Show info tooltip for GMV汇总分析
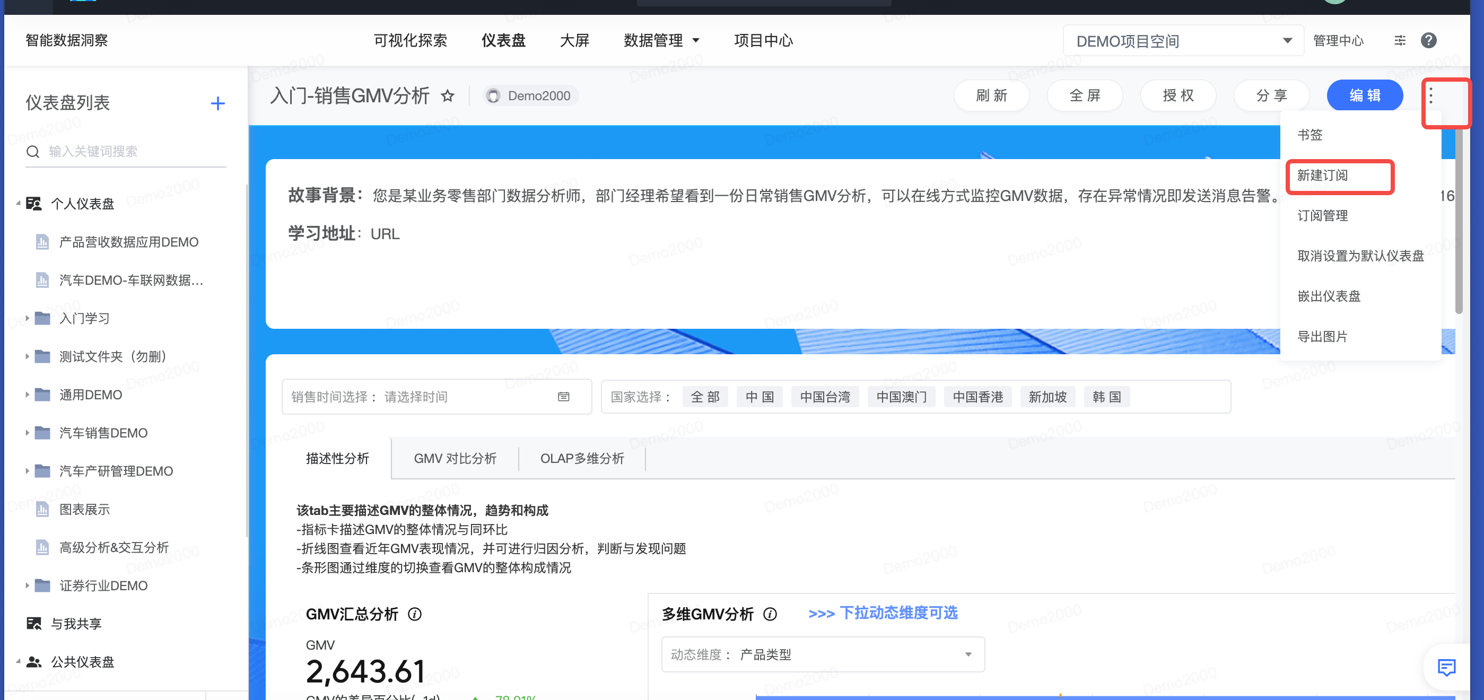1484x700 pixels. 415,614
